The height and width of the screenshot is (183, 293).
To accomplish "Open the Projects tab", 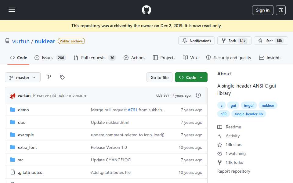I will tap(164, 58).
